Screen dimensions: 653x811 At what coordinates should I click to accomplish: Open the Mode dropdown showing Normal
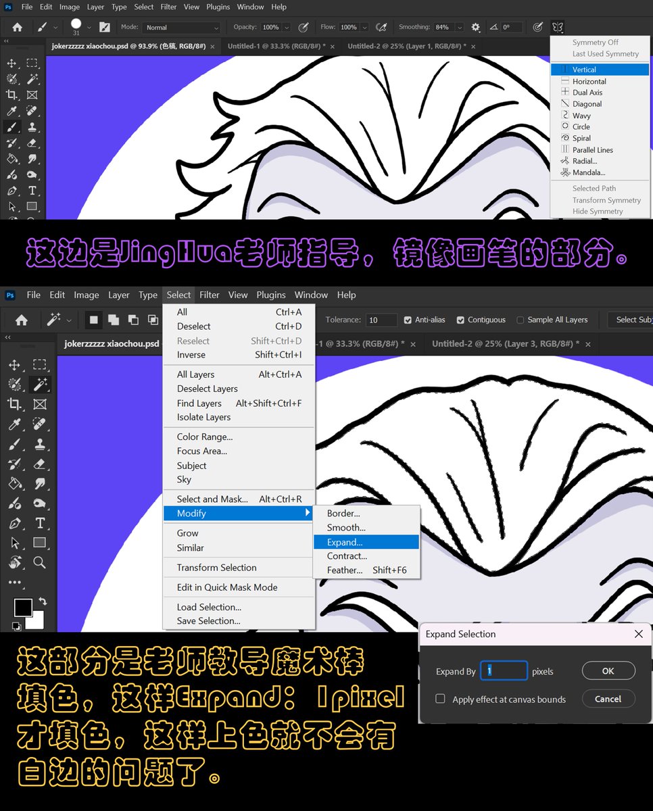(182, 28)
